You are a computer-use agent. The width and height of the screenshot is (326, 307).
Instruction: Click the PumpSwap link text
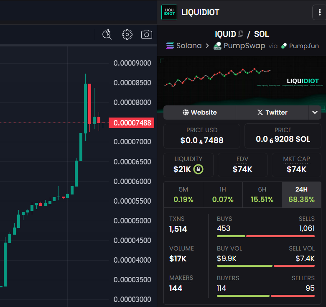click(x=244, y=46)
